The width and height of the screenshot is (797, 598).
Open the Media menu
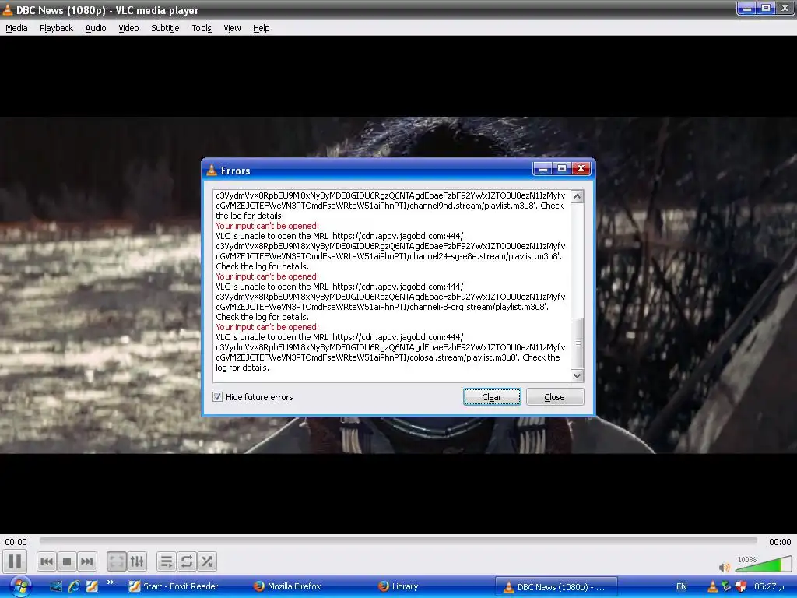[16, 28]
